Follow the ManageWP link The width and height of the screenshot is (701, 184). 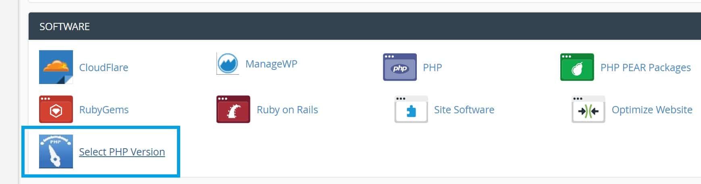(x=271, y=64)
